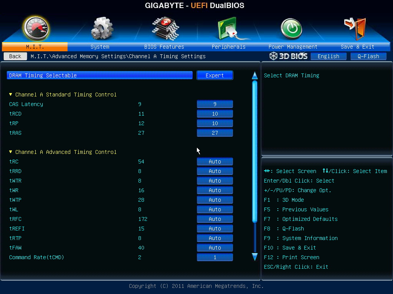393x294 pixels.
Task: Click the tRFC current value 172
Action: pyautogui.click(x=143, y=219)
